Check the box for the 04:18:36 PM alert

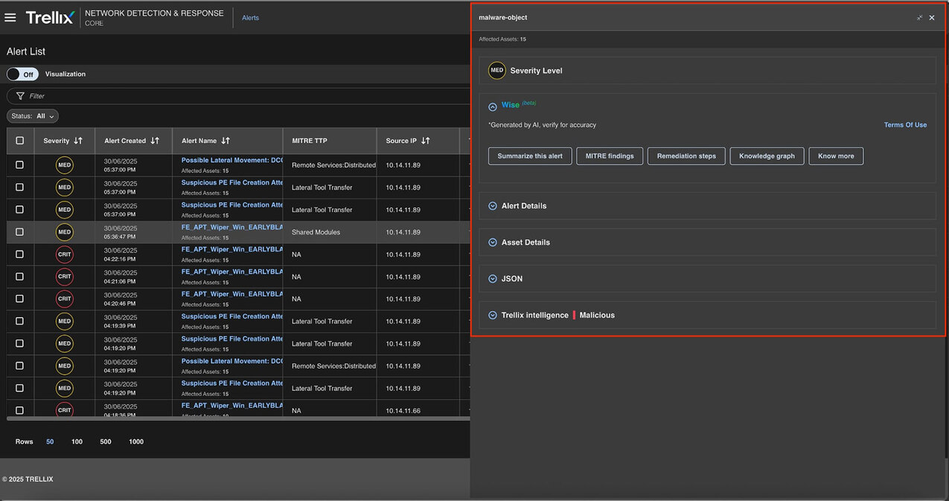point(19,410)
